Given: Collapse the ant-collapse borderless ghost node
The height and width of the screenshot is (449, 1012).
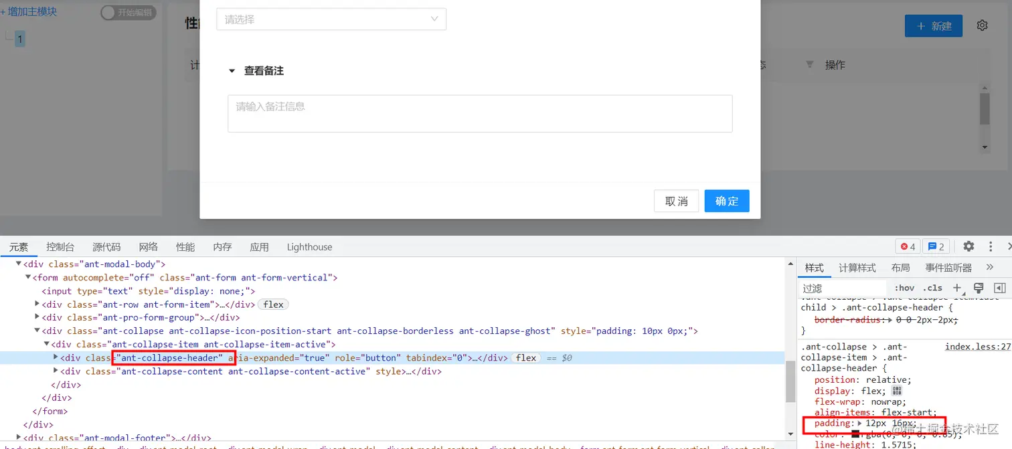Looking at the screenshot, I should tap(37, 331).
